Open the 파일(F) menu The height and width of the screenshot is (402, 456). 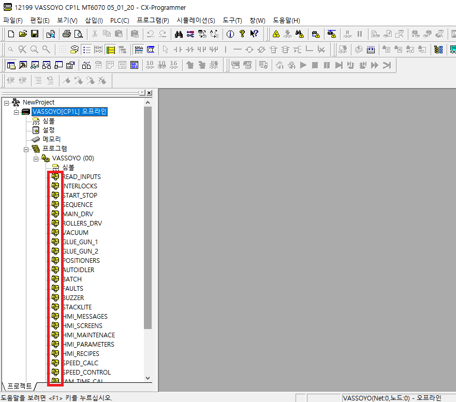click(x=13, y=20)
